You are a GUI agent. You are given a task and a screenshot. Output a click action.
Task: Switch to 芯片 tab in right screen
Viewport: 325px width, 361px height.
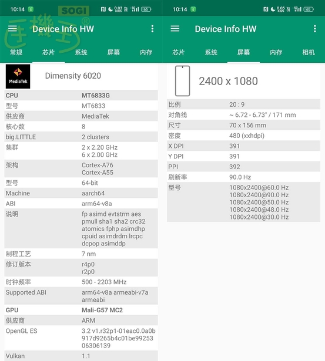coord(179,52)
